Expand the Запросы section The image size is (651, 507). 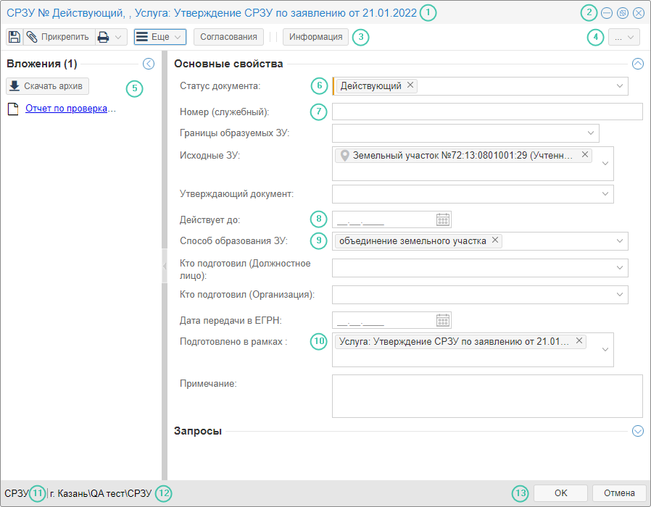click(x=638, y=431)
